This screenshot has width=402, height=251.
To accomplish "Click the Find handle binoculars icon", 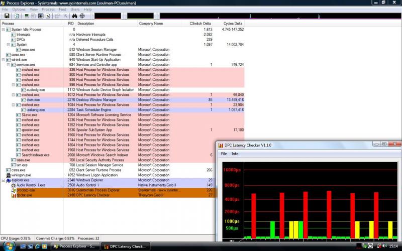I will (74, 16).
